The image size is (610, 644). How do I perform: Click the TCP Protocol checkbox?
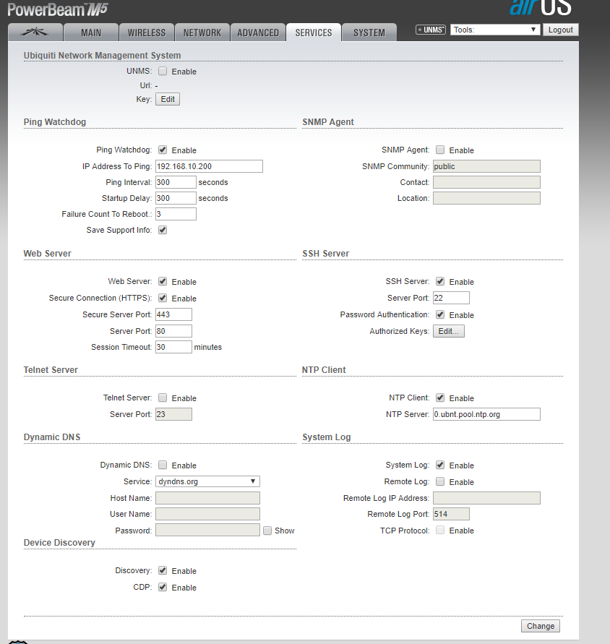pos(440,531)
